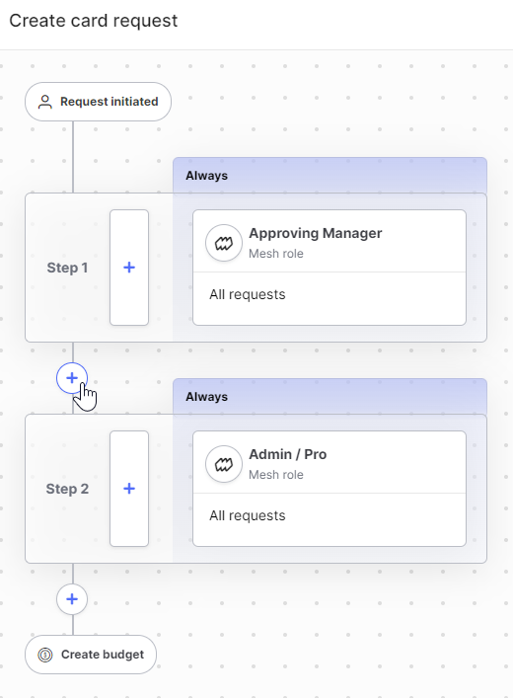Click the plus icon inside Step 2

click(129, 489)
